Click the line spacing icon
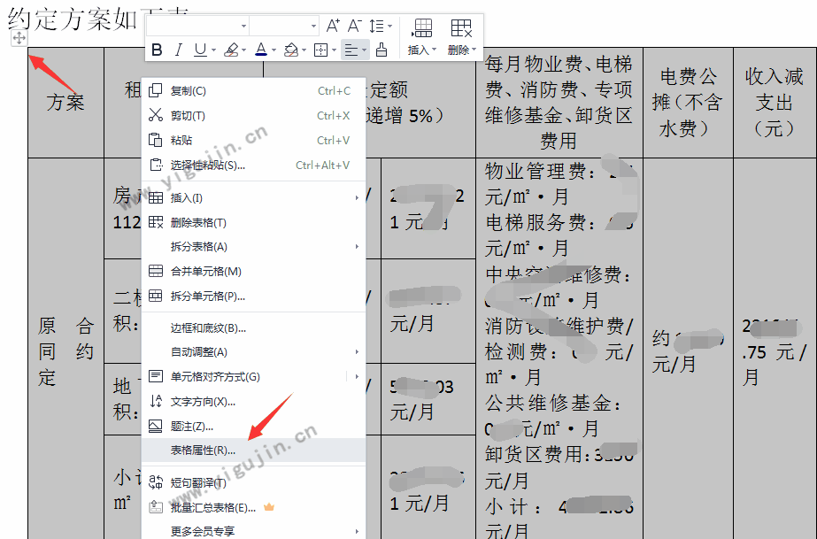Image resolution: width=817 pixels, height=539 pixels. (x=376, y=26)
